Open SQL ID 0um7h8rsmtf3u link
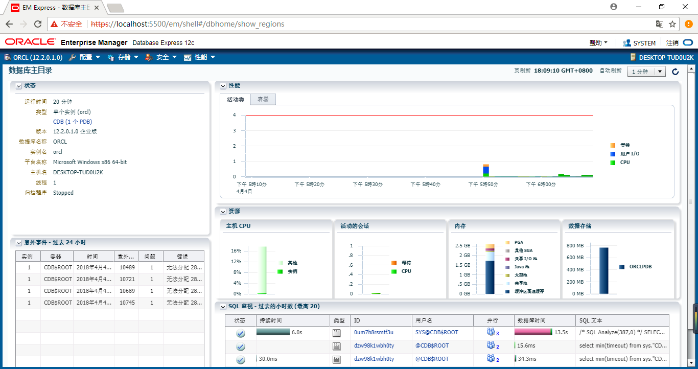 (374, 332)
